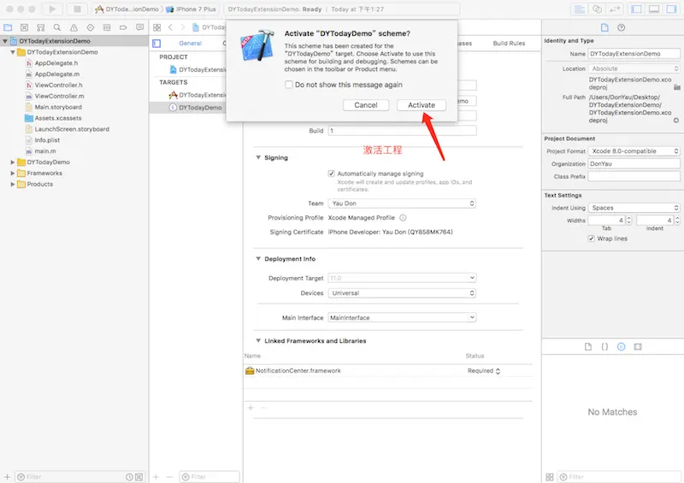Open the Indent Using Spaces dropdown
Screen dimensions: 684x483
(634, 208)
